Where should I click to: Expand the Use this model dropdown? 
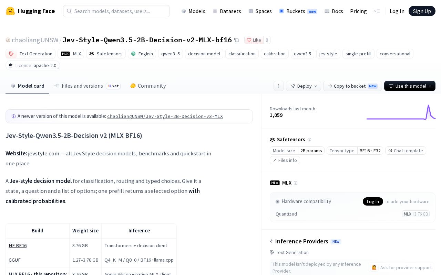point(410,86)
